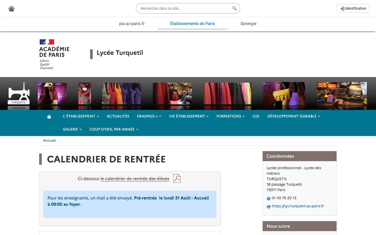Select the Établissements de Paris tab
The width and height of the screenshot is (376, 235).
tap(192, 23)
